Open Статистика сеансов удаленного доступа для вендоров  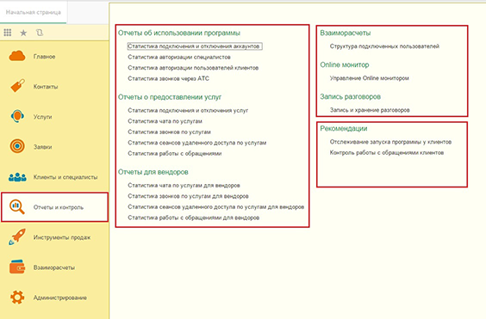pos(216,207)
